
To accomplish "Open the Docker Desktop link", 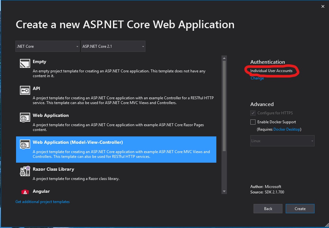I will coord(287,129).
